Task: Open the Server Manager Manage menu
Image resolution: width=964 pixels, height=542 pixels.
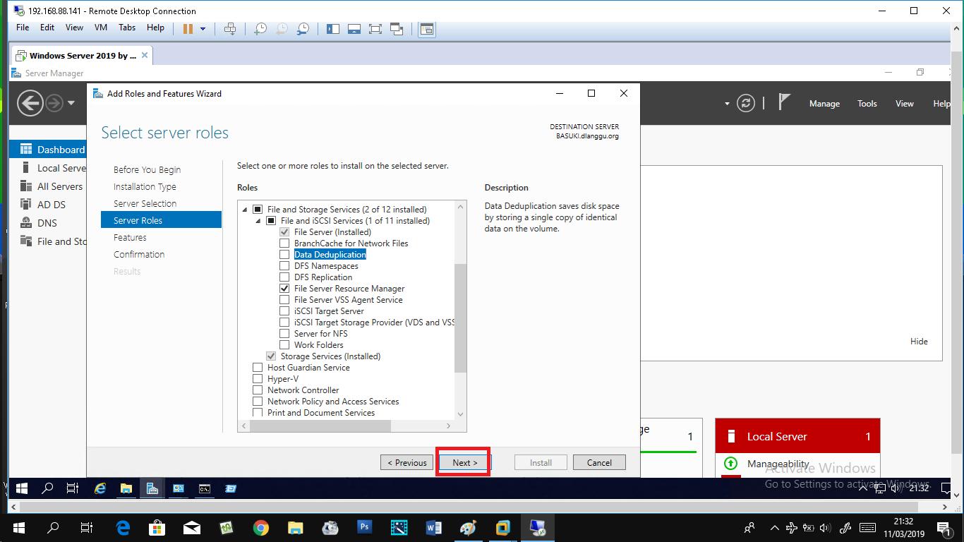Action: pos(824,104)
